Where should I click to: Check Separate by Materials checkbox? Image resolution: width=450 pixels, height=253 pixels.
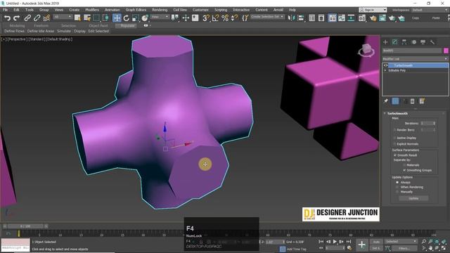[404, 165]
